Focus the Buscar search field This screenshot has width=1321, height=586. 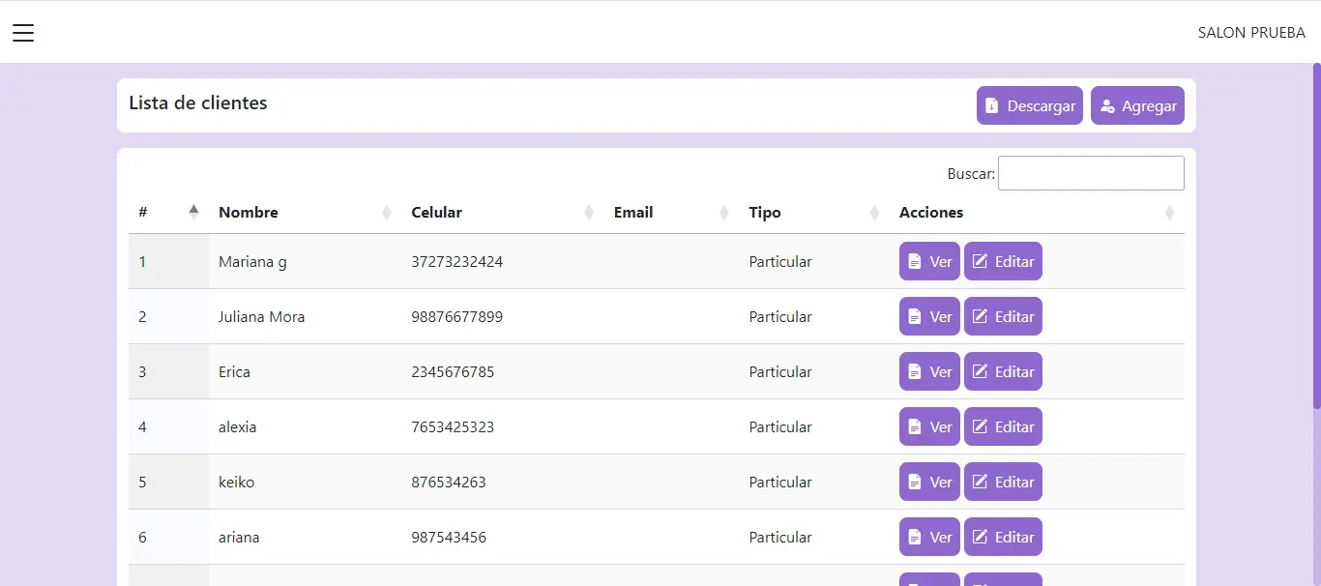(1091, 173)
